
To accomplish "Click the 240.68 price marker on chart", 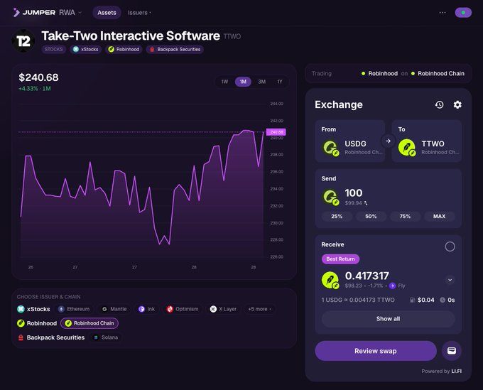I will click(x=276, y=132).
